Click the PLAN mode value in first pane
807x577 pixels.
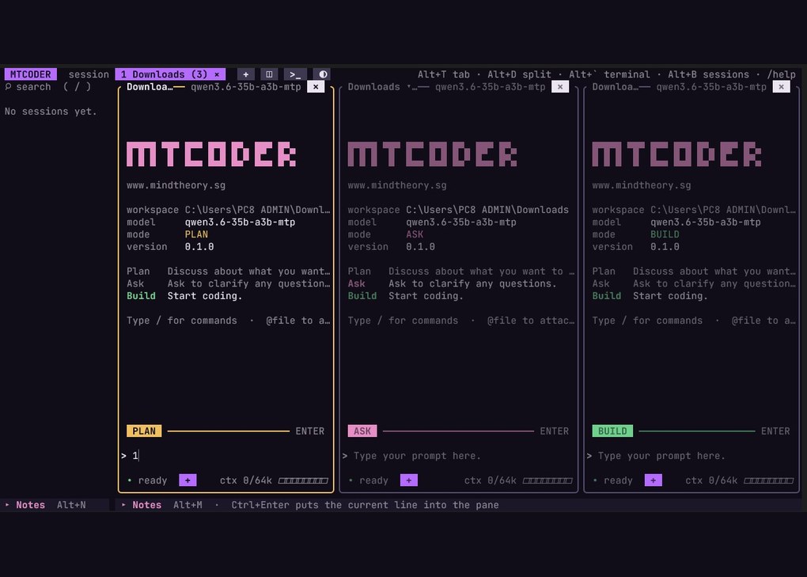click(196, 234)
